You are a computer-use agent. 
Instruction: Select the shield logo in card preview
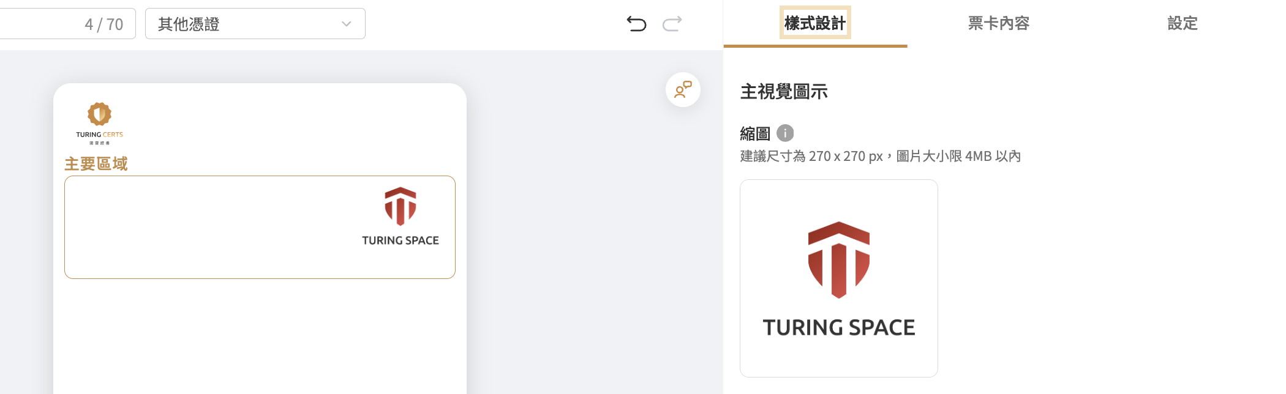[400, 206]
